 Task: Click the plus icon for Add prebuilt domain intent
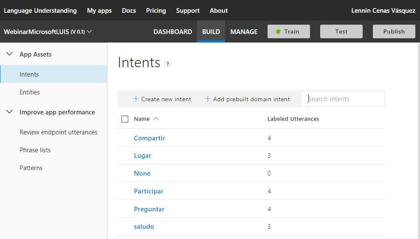coord(208,99)
